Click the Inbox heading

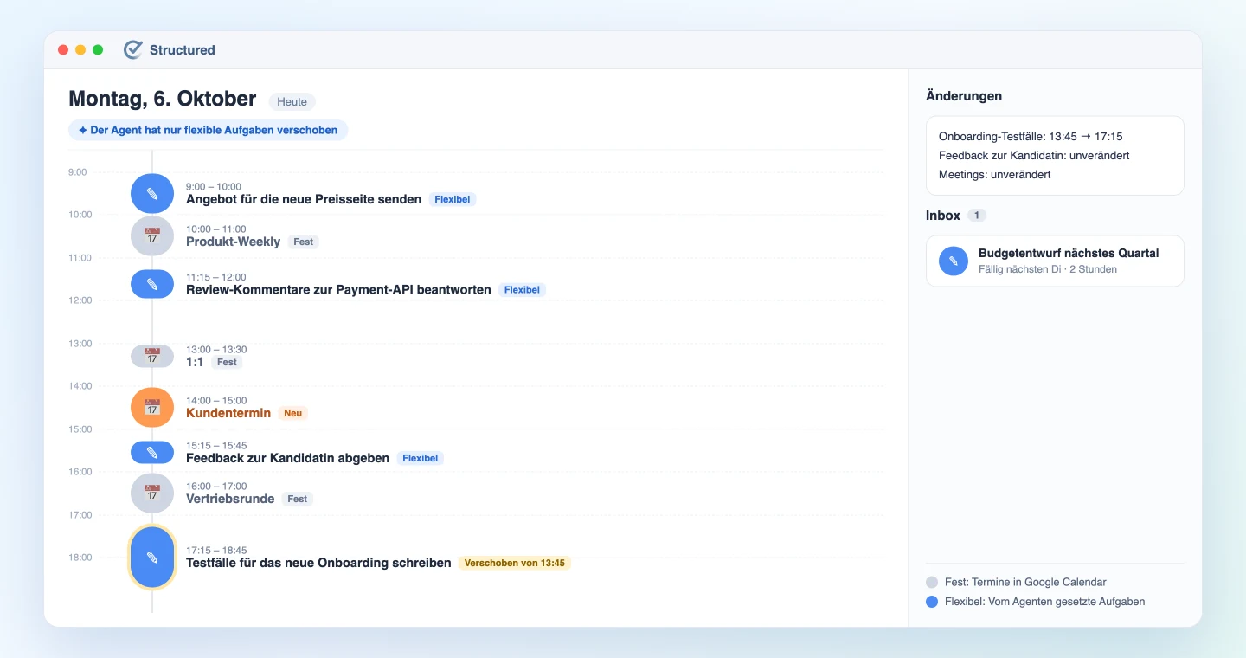[943, 216]
